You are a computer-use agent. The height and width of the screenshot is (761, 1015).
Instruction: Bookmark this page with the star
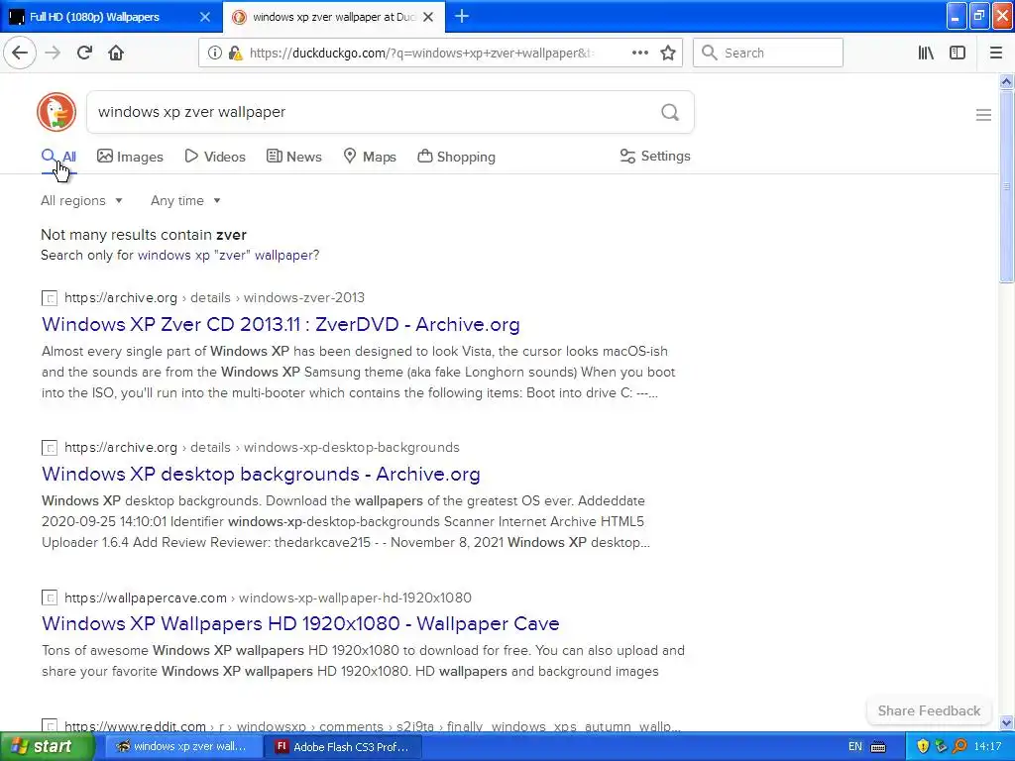[668, 53]
